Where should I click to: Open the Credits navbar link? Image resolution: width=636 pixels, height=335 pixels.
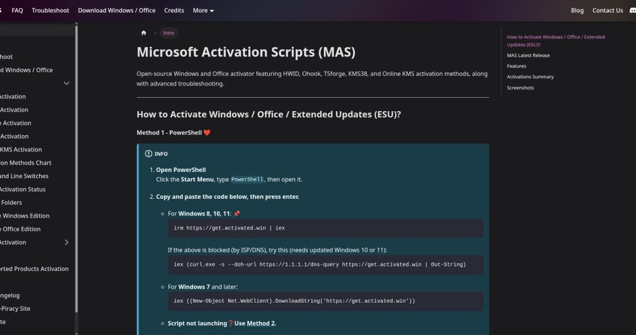point(174,11)
